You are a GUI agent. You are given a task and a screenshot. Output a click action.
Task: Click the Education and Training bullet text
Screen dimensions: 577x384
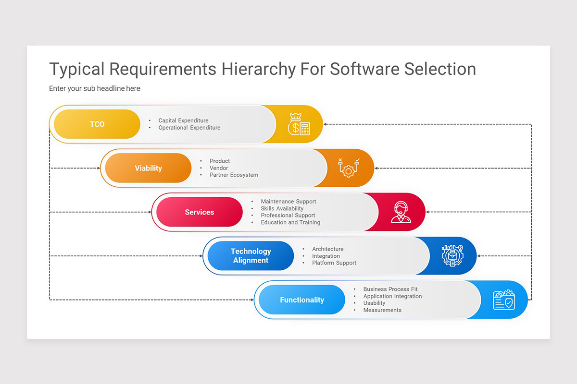coord(290,222)
